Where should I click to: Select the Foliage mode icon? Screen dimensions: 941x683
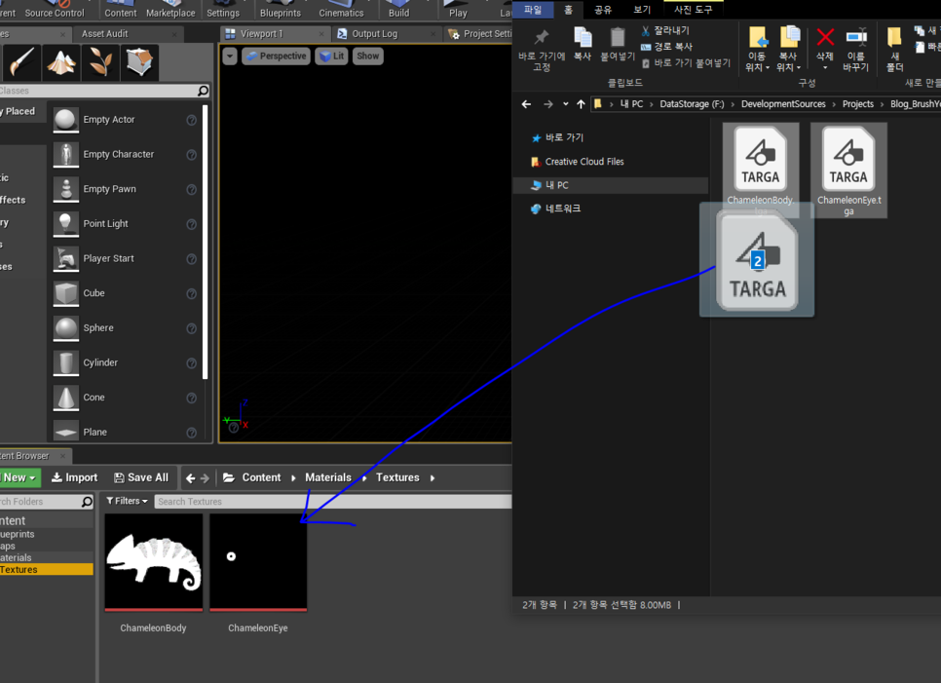click(100, 62)
